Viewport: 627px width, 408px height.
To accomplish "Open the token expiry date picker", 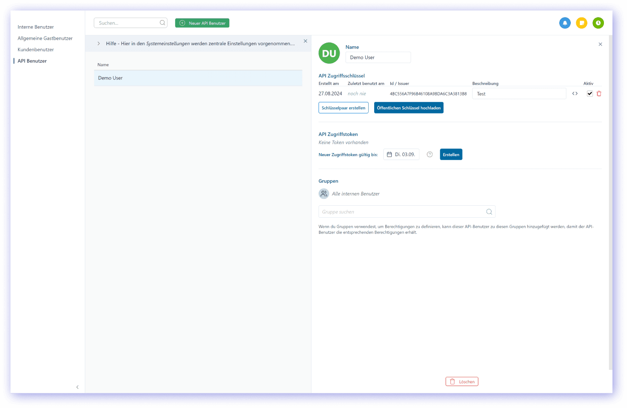I will 401,155.
